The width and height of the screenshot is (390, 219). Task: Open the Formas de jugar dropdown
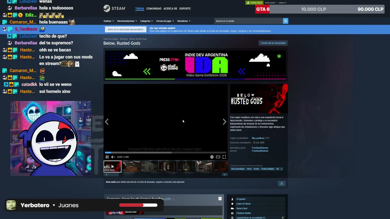tap(165, 21)
